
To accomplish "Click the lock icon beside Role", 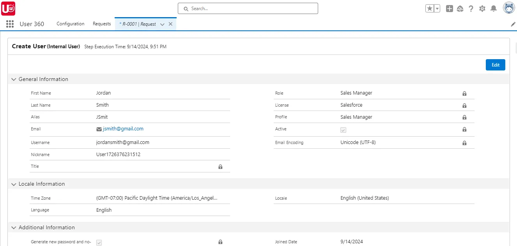I will [464, 93].
